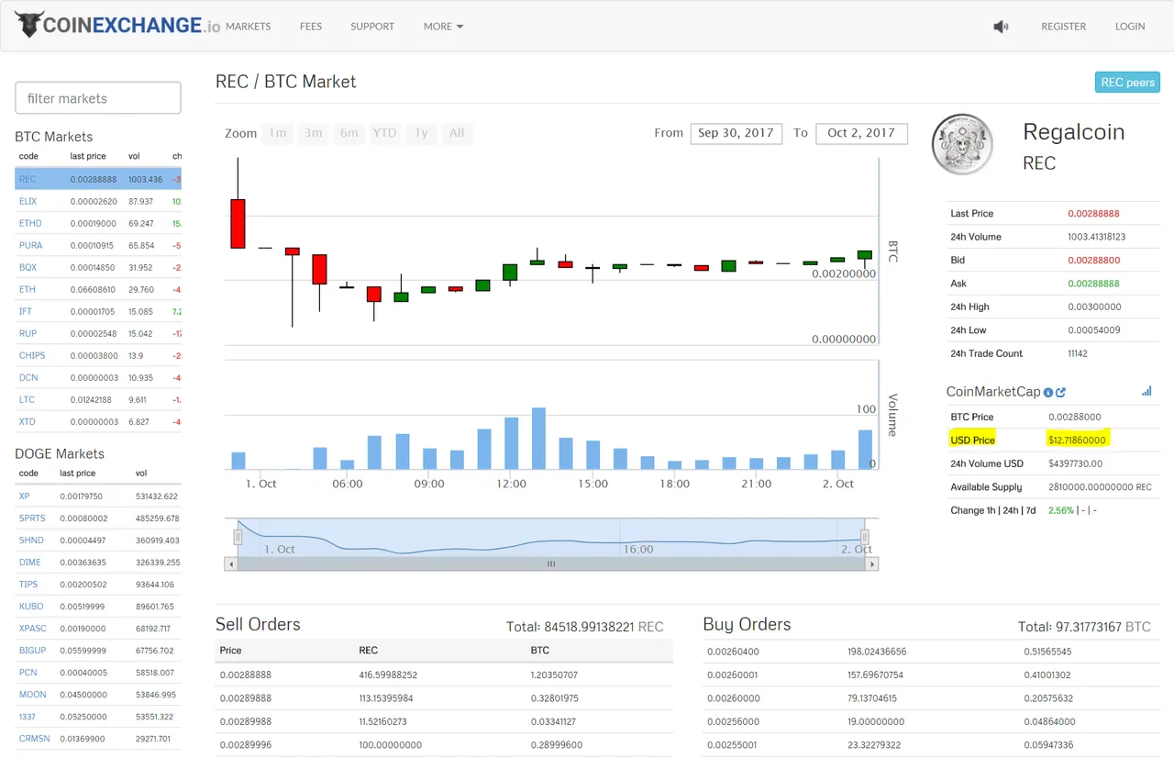1174x758 pixels.
Task: Sort BTC Markets by vol header
Action: tap(134, 156)
